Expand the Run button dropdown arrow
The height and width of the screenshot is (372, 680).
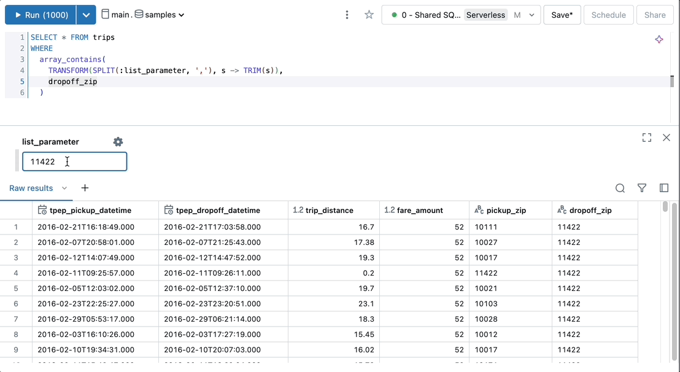(x=87, y=15)
